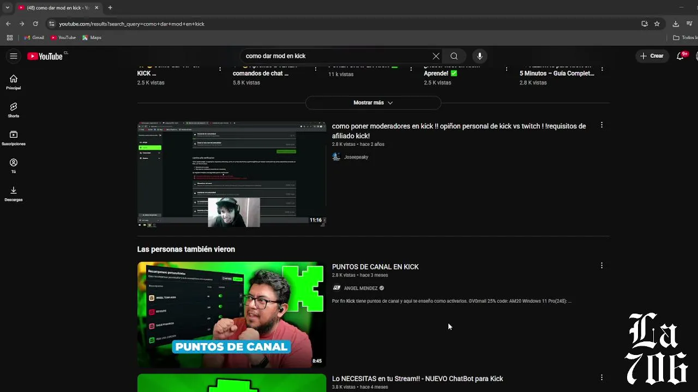
Task: Open options for the 'Aprende!' shelf video
Action: tap(507, 69)
